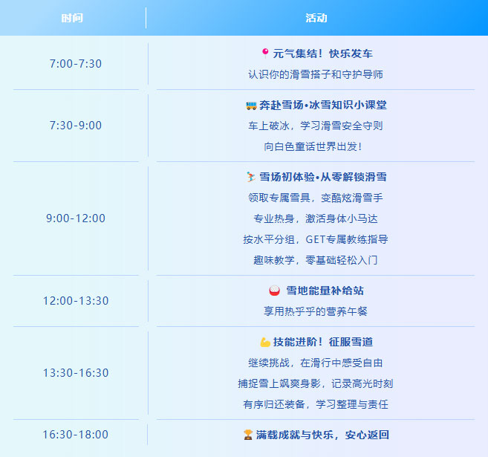Click the 7:30-9:00 time slot
The image size is (488, 457).
(76, 126)
